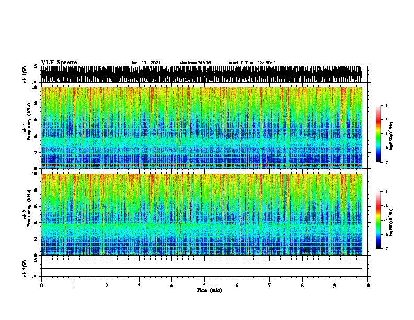
Task: Click the '4' kHz tick of ch.2 spectrogram
Action: 36,223
